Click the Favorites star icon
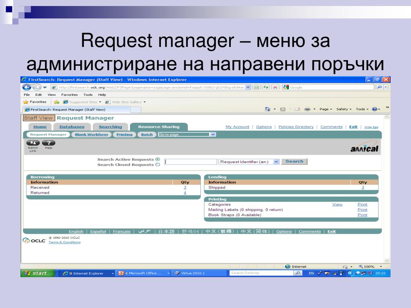The height and width of the screenshot is (308, 411). click(x=26, y=102)
